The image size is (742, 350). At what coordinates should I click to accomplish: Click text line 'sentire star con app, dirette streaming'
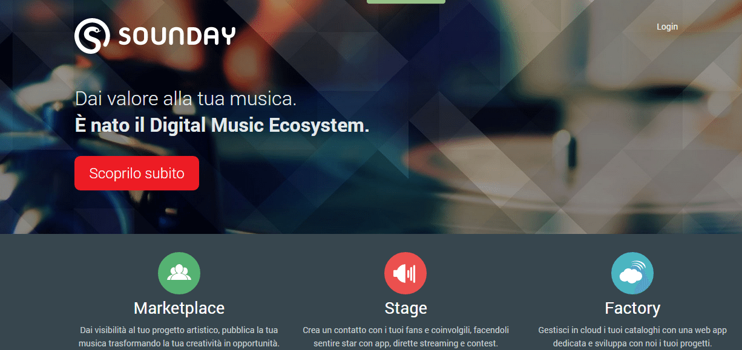pos(405,343)
